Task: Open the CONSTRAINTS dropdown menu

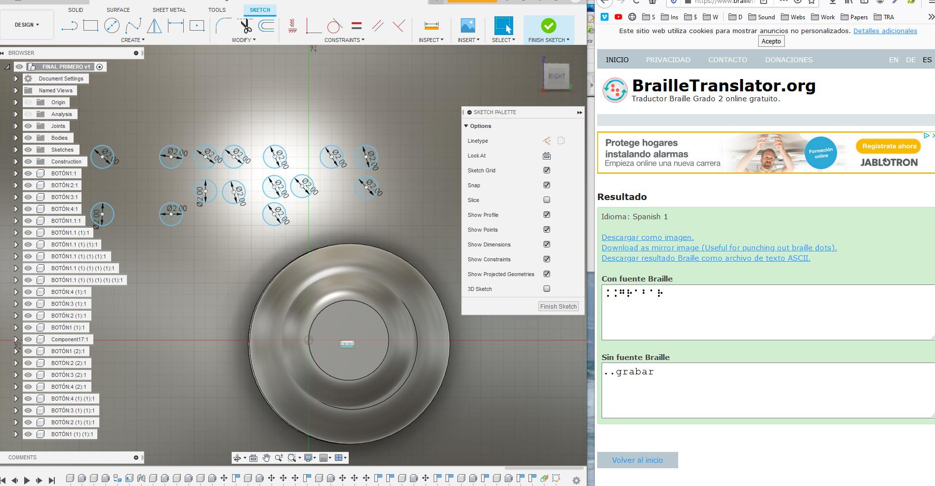Action: [344, 40]
